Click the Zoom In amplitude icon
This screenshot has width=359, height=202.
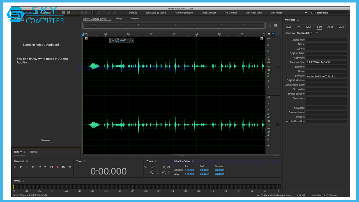146,167
